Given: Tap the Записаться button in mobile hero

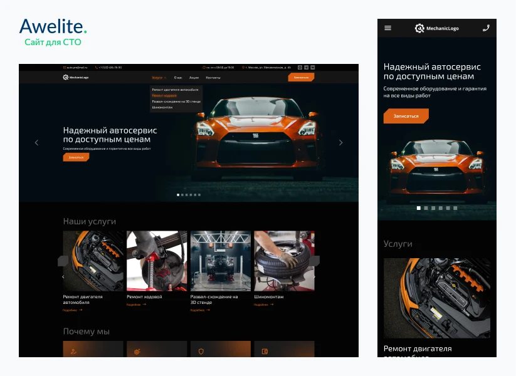Looking at the screenshot, I should (x=406, y=116).
